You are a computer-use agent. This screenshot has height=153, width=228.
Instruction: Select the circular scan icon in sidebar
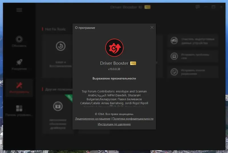pos(19,39)
